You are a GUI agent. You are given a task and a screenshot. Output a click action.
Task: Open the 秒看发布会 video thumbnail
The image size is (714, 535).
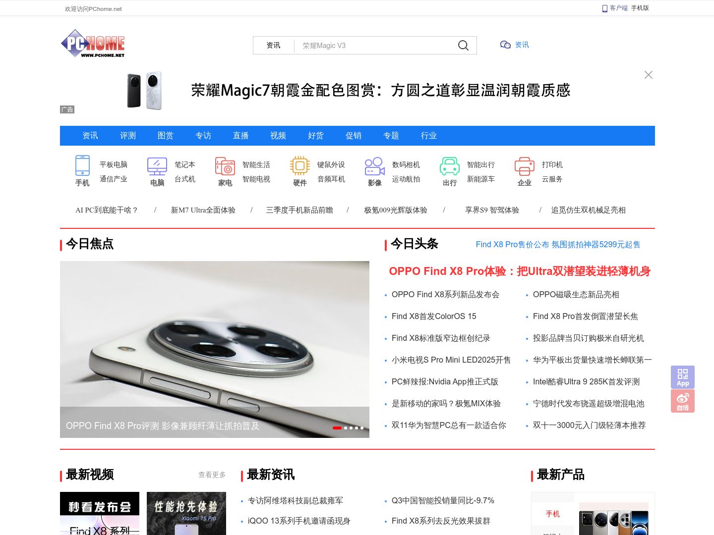[100, 513]
